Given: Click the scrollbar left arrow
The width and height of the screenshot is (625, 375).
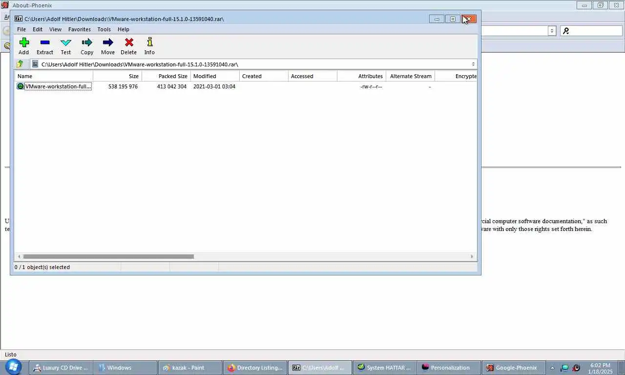Looking at the screenshot, I should (x=19, y=256).
